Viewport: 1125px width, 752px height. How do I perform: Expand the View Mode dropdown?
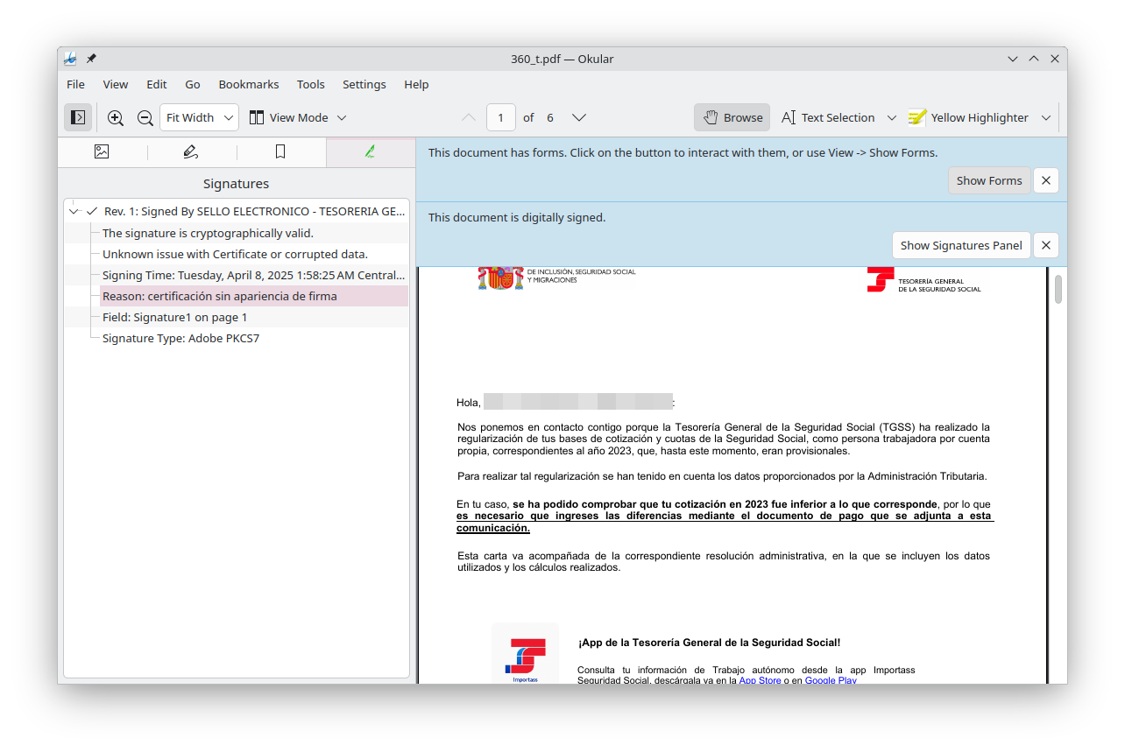(x=298, y=117)
